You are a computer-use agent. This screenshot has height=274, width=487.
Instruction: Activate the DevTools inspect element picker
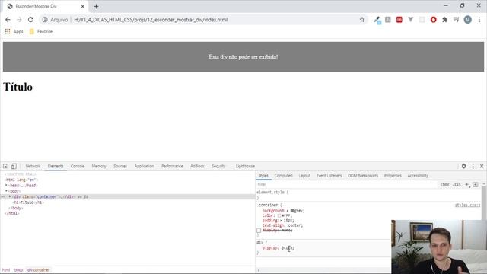pyautogui.click(x=5, y=166)
